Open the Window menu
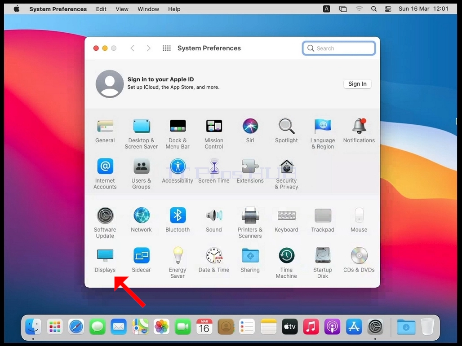Image resolution: width=462 pixels, height=346 pixels. [148, 9]
